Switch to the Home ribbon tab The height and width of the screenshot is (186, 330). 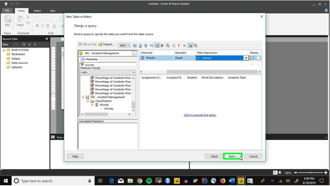[x=21, y=11]
